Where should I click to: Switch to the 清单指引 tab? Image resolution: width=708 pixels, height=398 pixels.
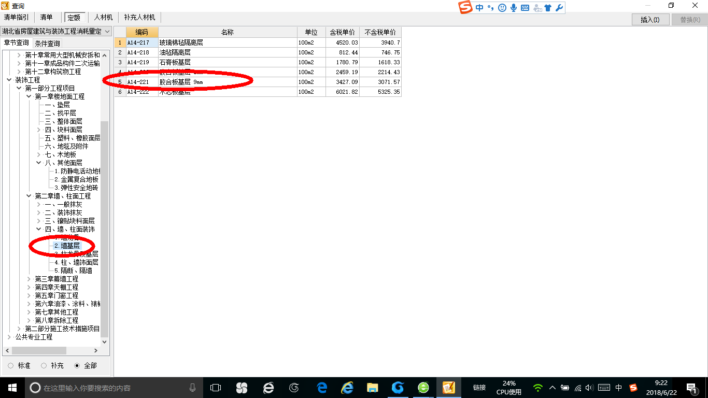click(17, 18)
